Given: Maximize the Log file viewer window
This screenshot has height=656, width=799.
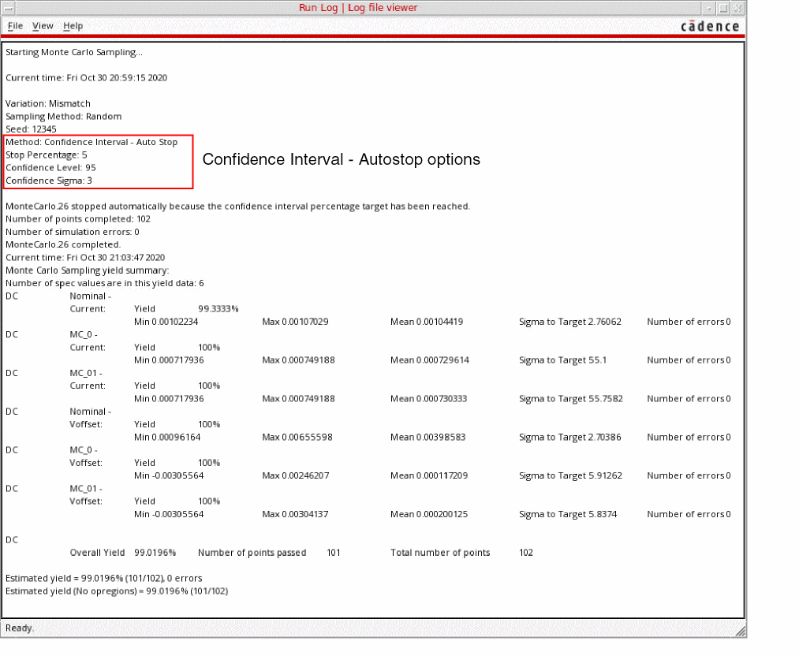Looking at the screenshot, I should (x=723, y=8).
